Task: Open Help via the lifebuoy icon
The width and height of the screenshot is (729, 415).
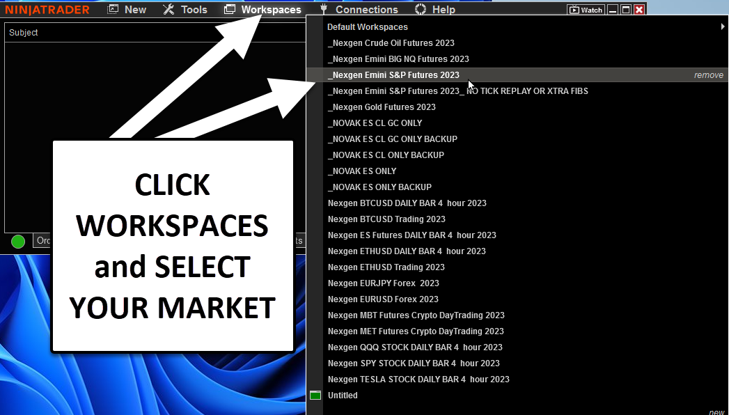Action: tap(421, 10)
